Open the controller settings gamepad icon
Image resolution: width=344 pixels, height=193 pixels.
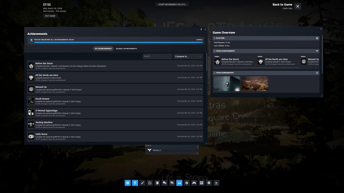[x=194, y=183]
